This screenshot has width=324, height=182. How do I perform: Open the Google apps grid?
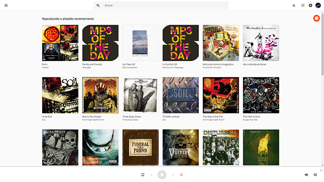(x=303, y=5)
